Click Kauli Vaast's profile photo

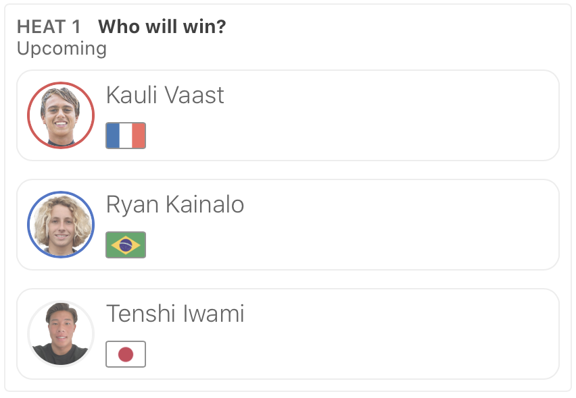click(61, 115)
